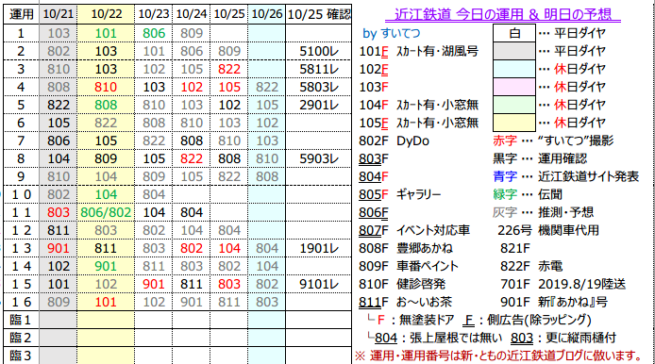The width and height of the screenshot is (655, 364).
Task: Select the row label 16
Action: tap(21, 302)
